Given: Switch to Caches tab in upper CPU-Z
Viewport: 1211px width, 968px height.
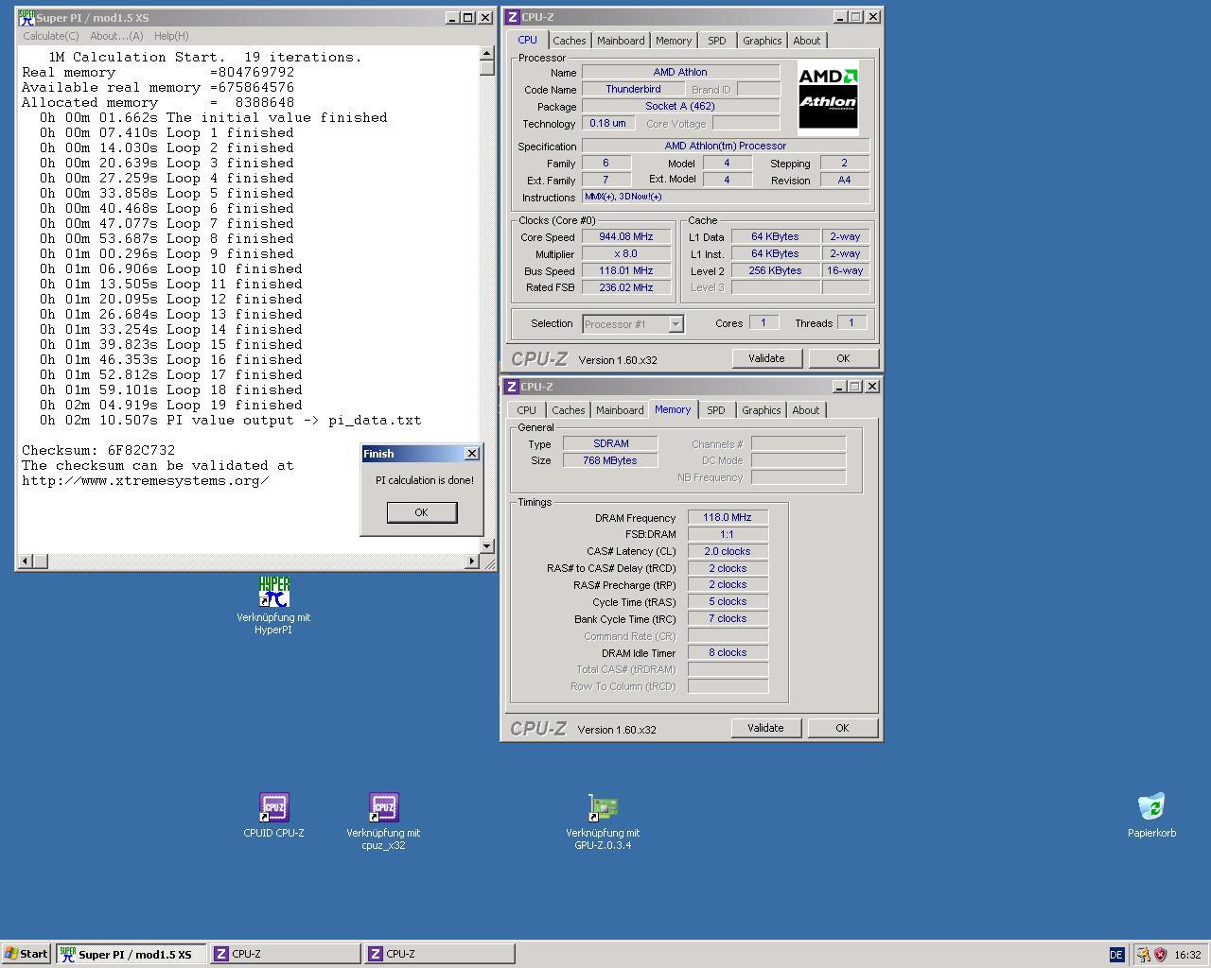Looking at the screenshot, I should pyautogui.click(x=570, y=41).
